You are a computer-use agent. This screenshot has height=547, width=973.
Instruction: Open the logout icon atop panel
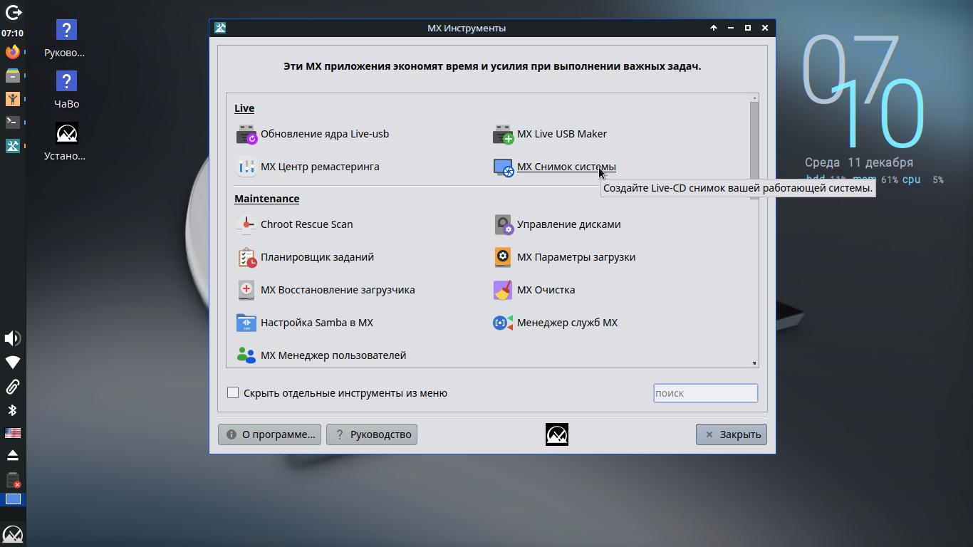coord(13,13)
